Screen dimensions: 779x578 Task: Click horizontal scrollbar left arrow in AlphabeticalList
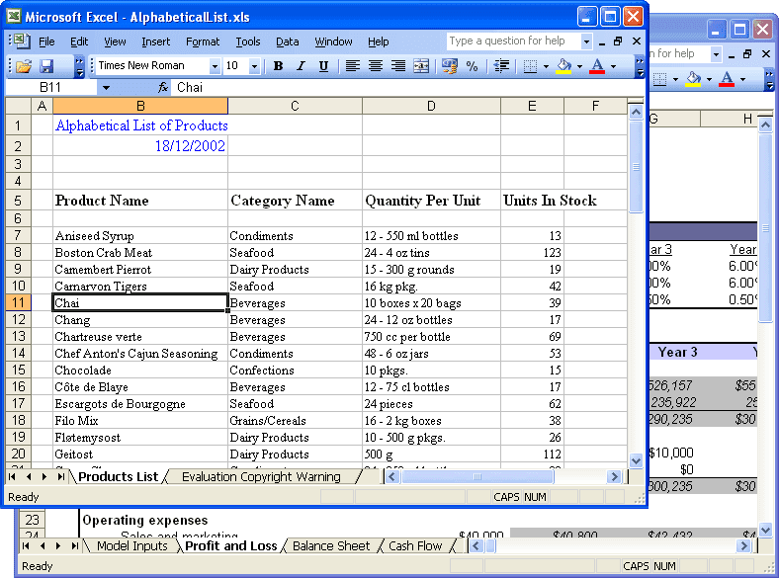coord(392,477)
